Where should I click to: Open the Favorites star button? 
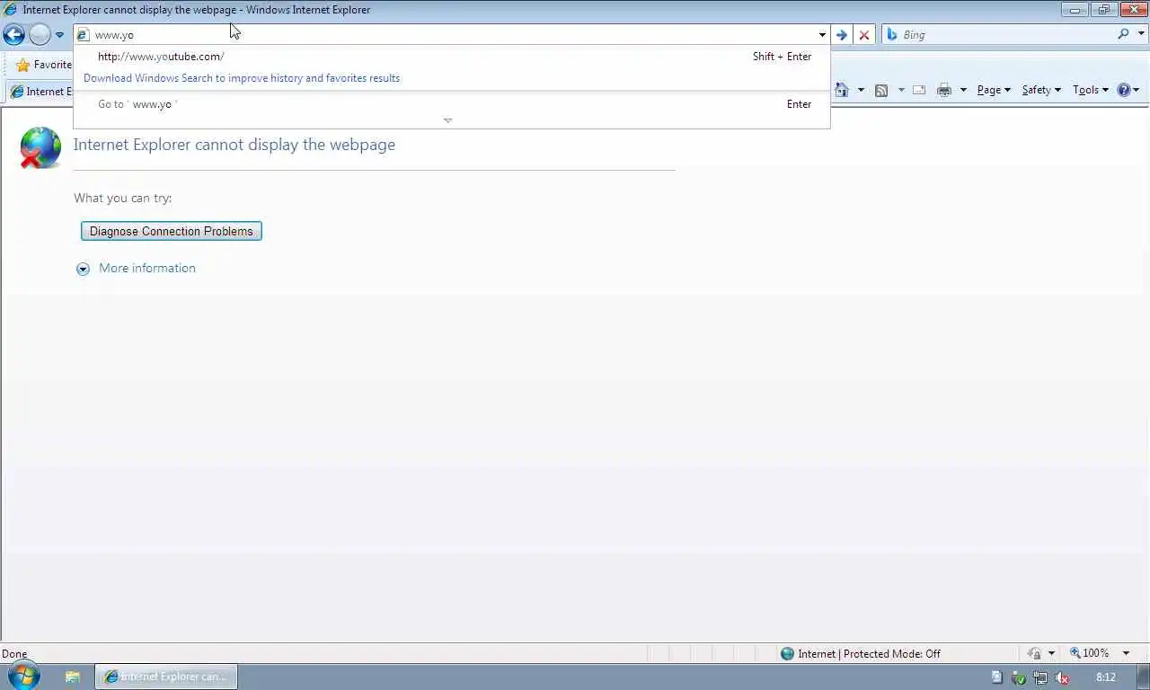point(43,65)
